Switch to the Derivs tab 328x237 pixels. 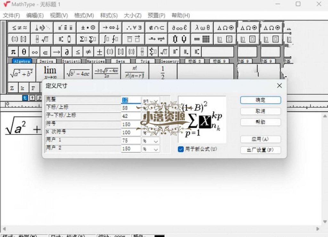(x=46, y=61)
